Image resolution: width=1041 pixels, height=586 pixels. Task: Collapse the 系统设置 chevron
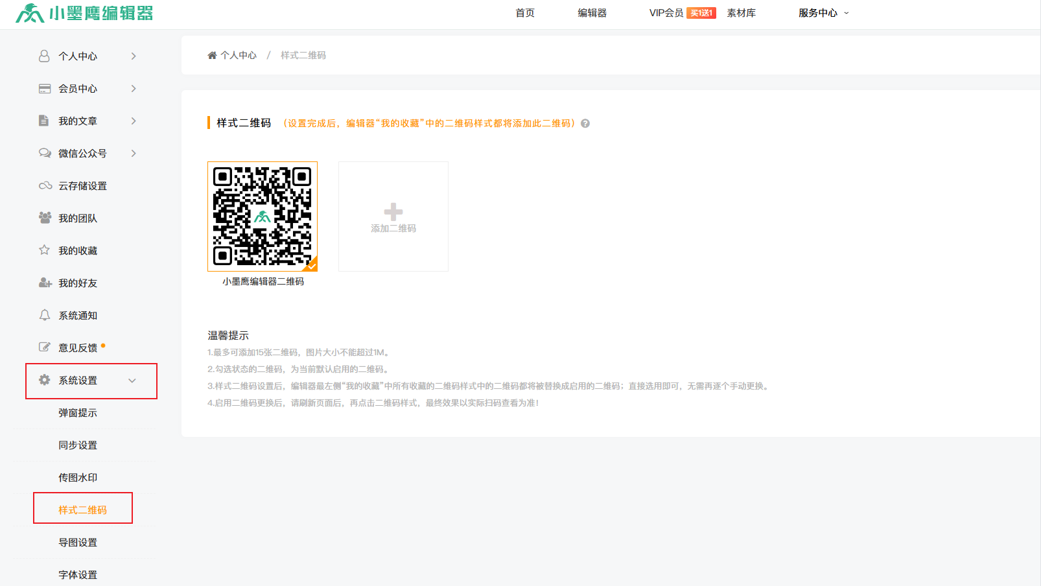coord(132,381)
